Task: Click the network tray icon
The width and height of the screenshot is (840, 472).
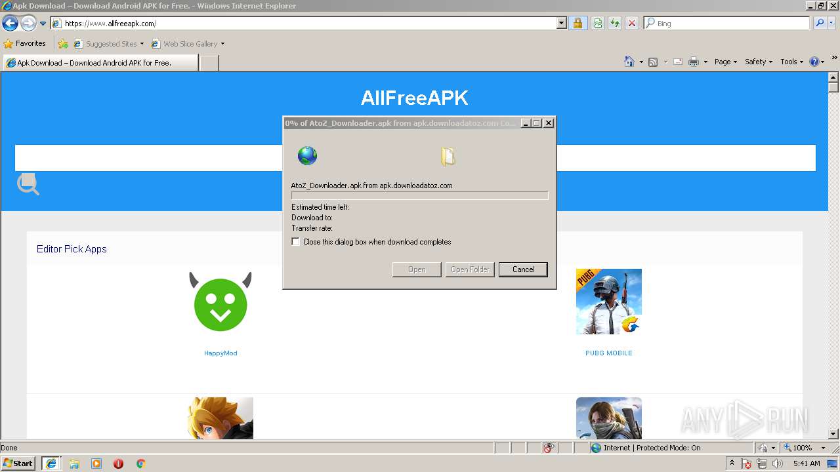Action: pyautogui.click(x=762, y=463)
